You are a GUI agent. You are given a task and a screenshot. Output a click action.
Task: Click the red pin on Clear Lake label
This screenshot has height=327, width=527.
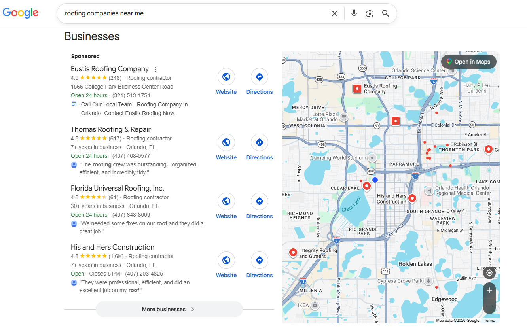(367, 186)
